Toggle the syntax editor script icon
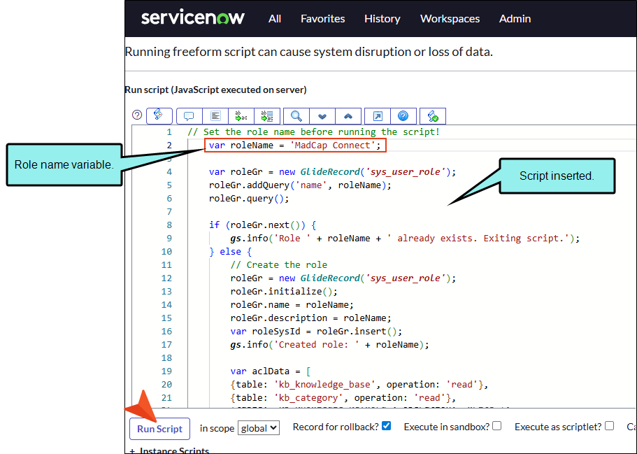This screenshot has width=637, height=454. tap(159, 116)
